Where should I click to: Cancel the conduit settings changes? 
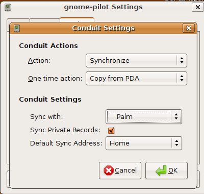120,171
